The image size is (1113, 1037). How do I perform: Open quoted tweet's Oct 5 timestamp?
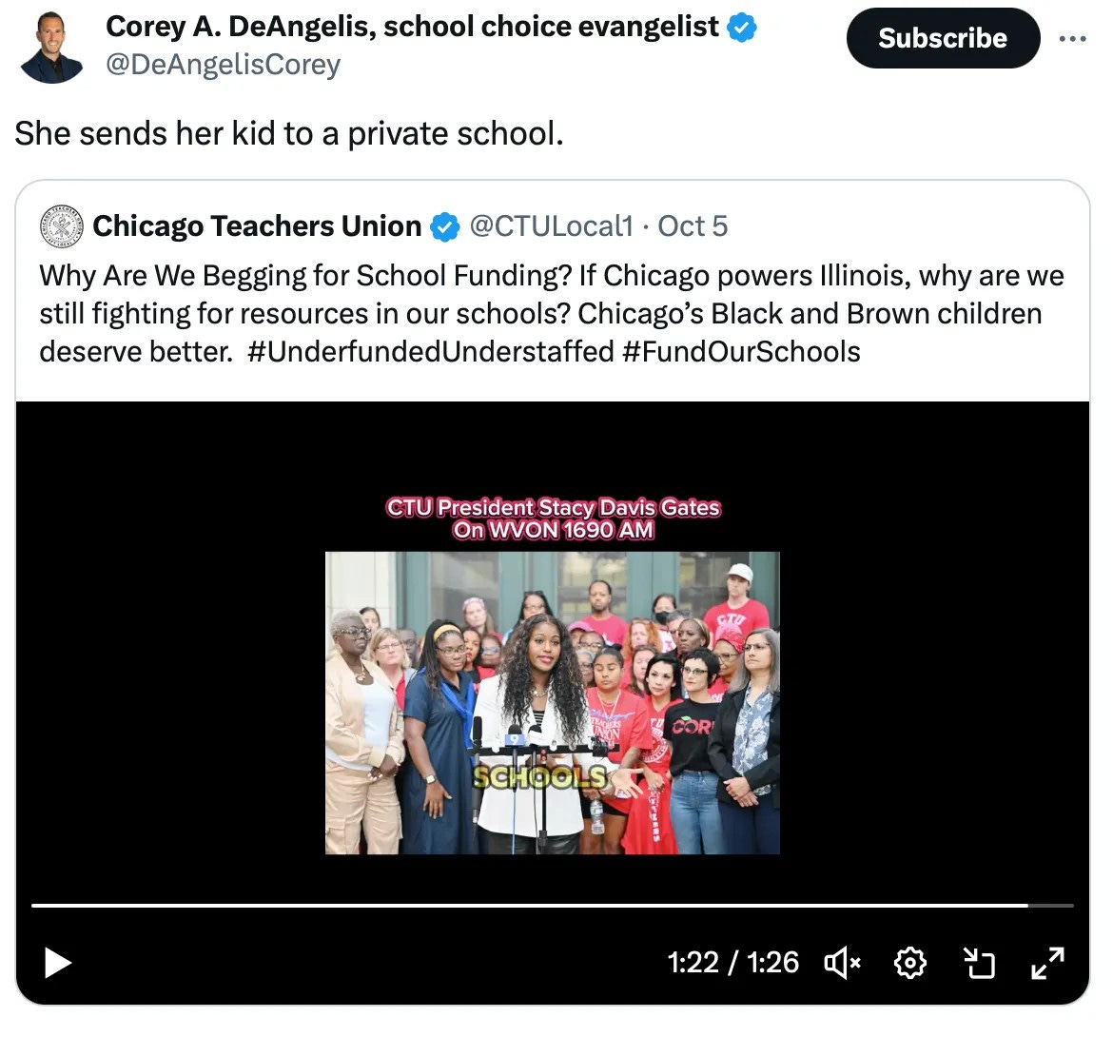pyautogui.click(x=693, y=226)
